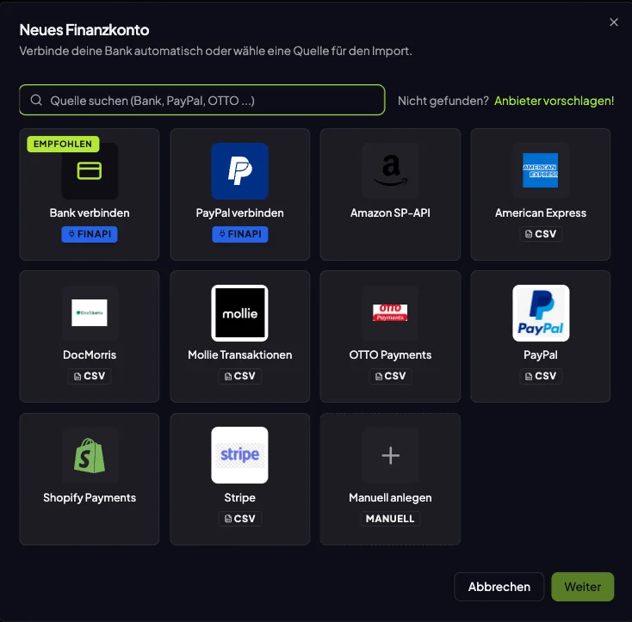This screenshot has height=622, width=632.
Task: Click the Weiter button
Action: coord(582,587)
